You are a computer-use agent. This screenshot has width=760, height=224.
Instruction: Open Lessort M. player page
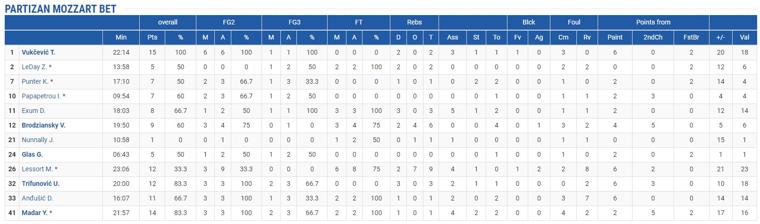(37, 169)
